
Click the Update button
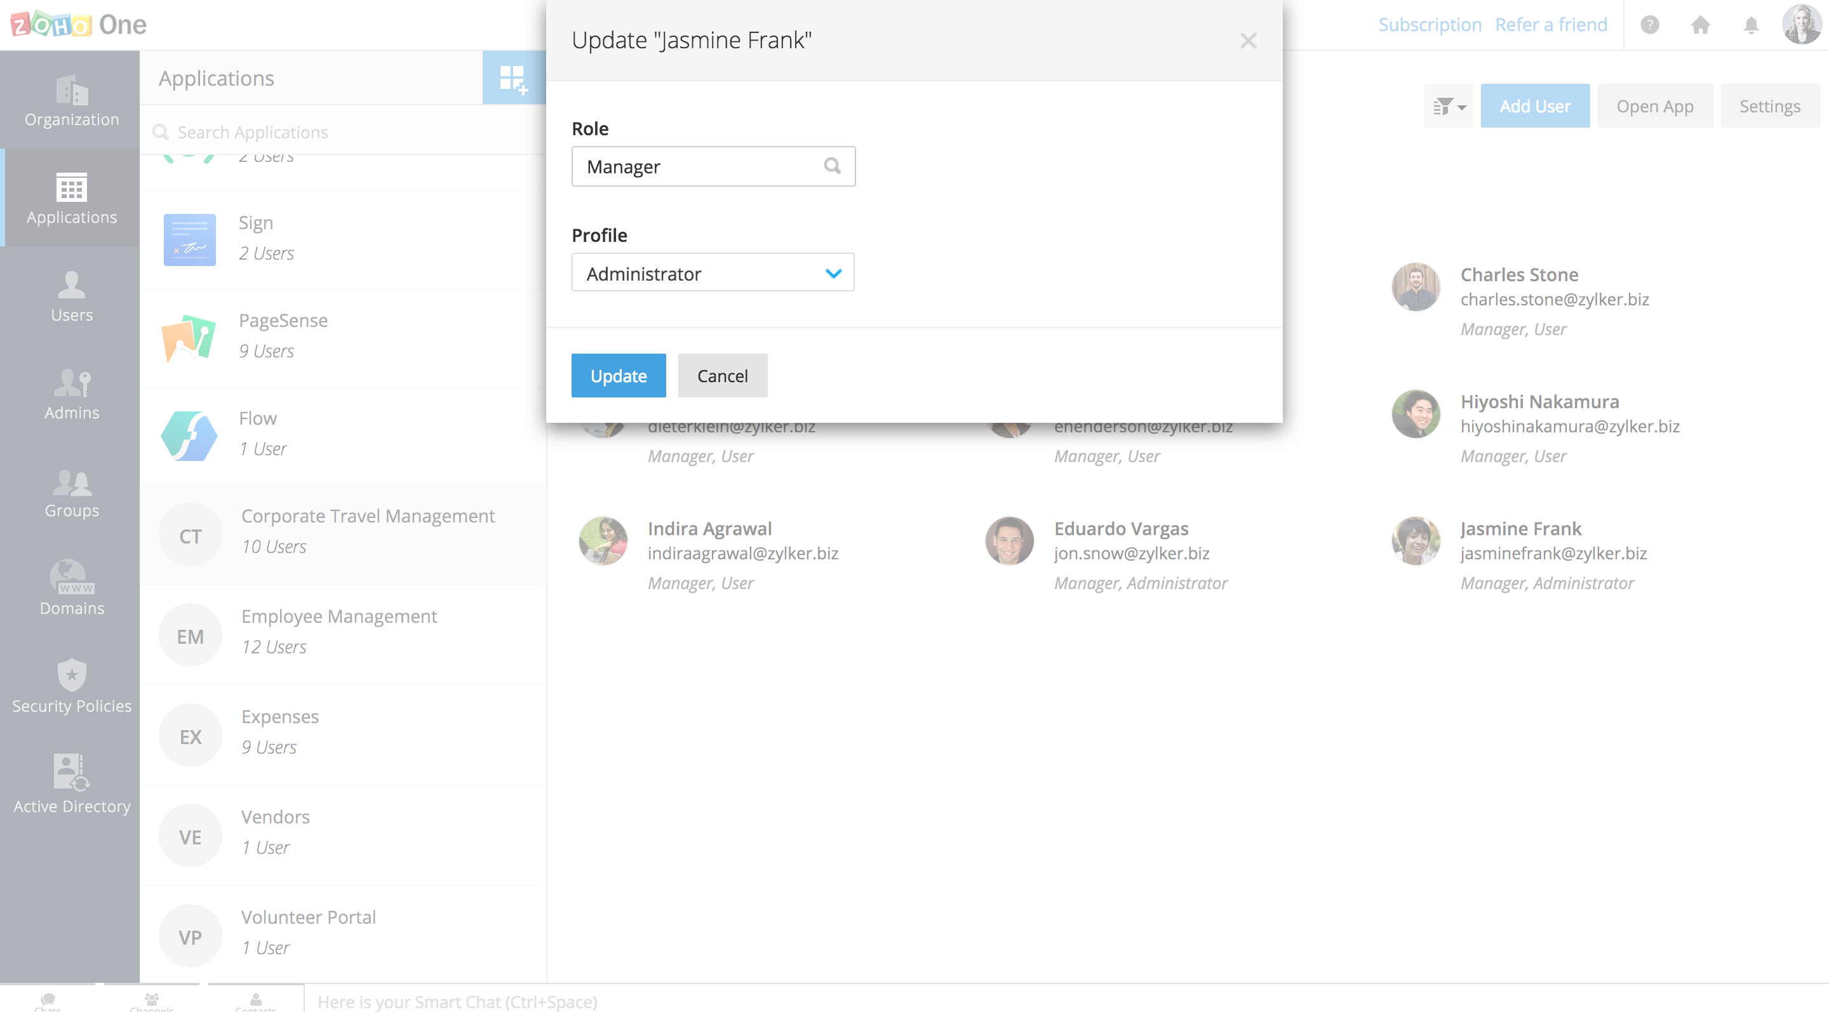(619, 375)
